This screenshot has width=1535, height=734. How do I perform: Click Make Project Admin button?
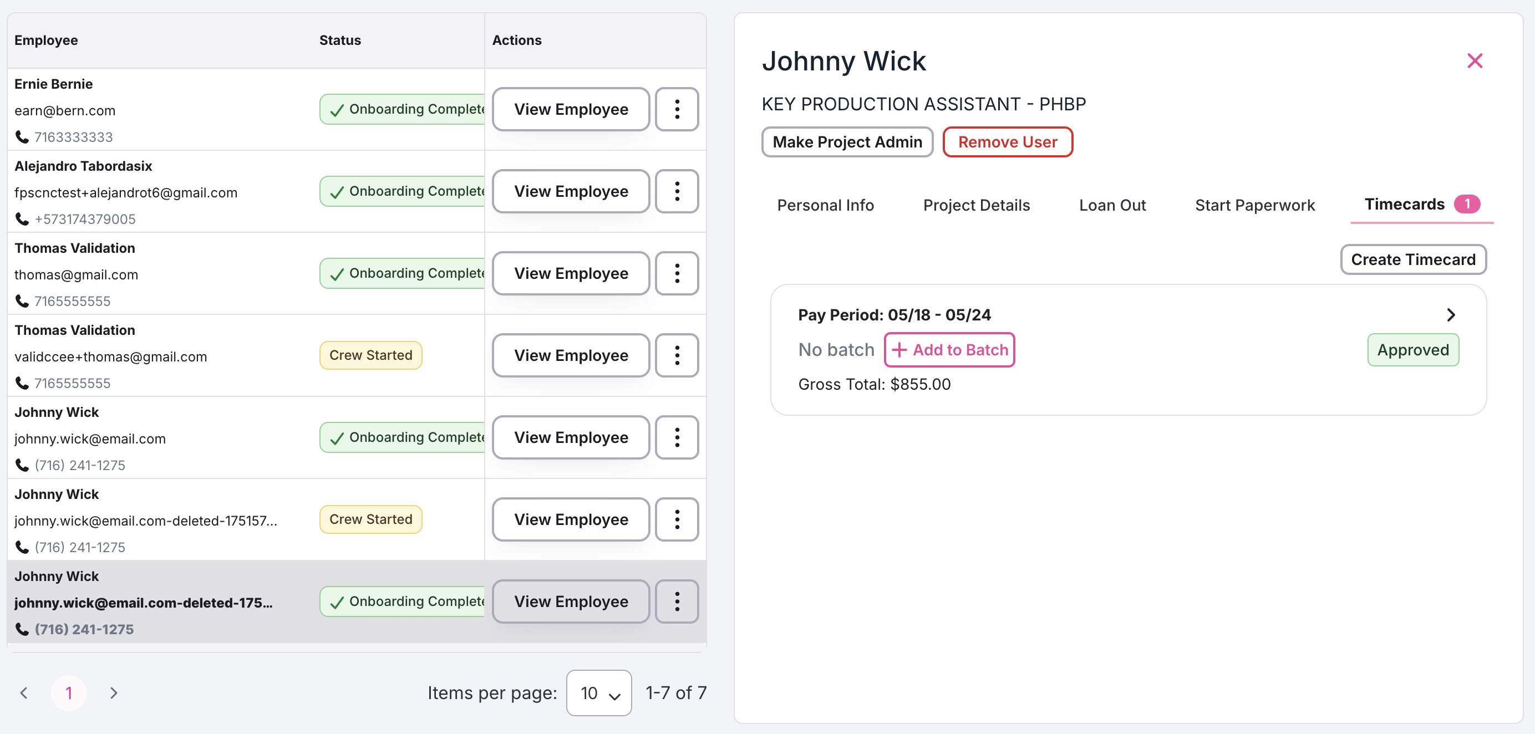pyautogui.click(x=847, y=142)
